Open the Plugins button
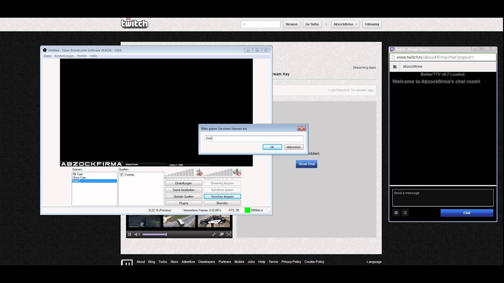This screenshot has height=283, width=504. (x=183, y=203)
